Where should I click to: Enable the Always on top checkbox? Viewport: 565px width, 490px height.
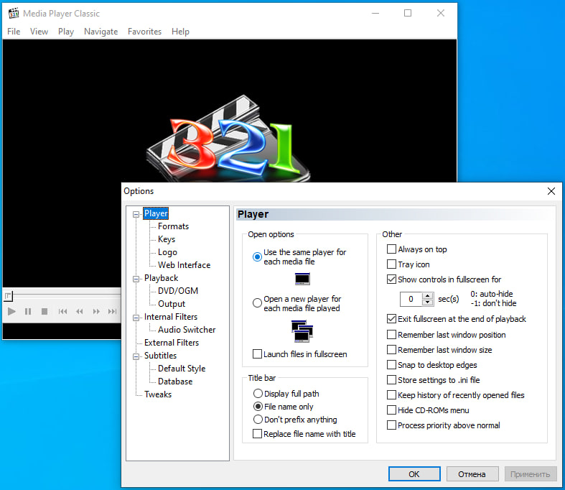[391, 249]
